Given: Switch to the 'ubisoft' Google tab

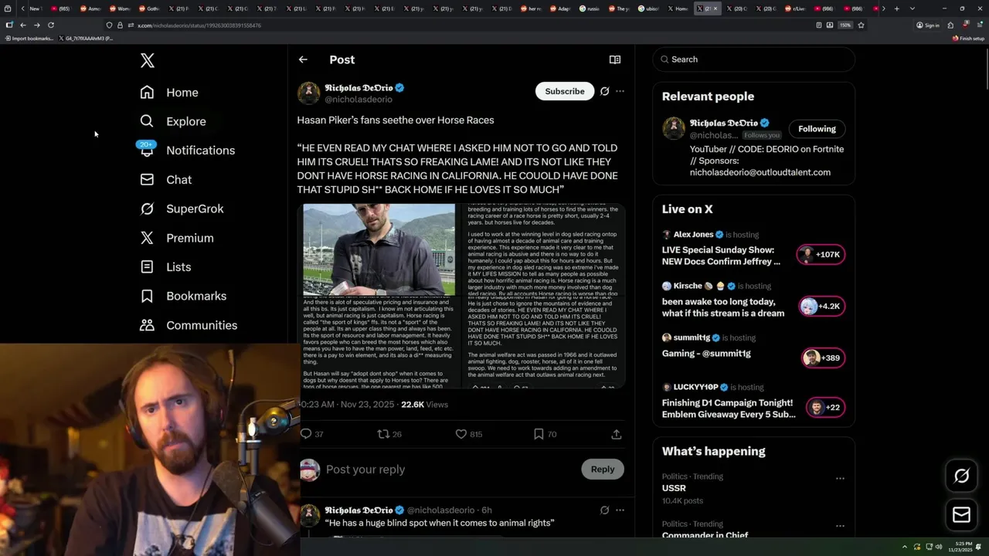Looking at the screenshot, I should (648, 8).
